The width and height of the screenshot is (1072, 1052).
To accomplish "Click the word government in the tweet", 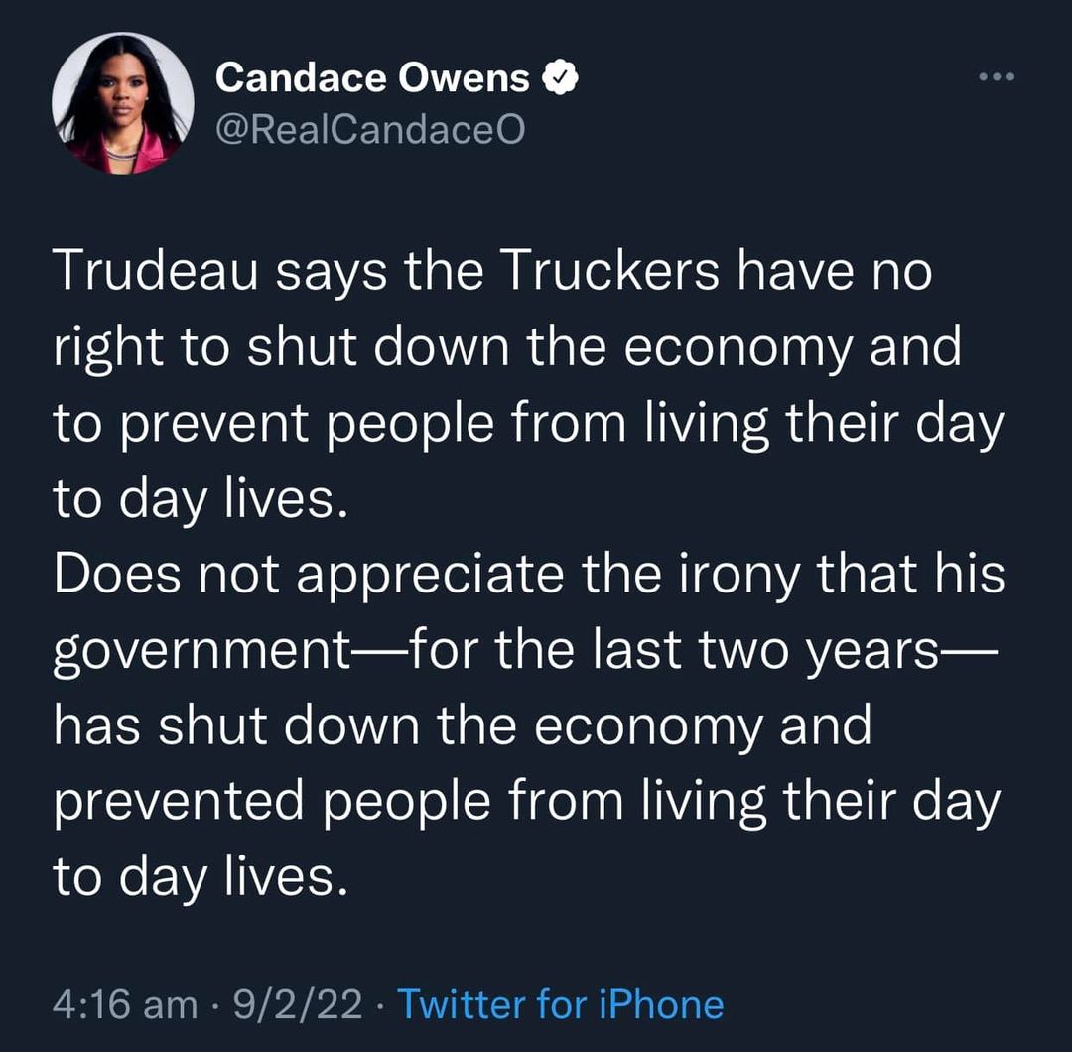I will tap(202, 652).
